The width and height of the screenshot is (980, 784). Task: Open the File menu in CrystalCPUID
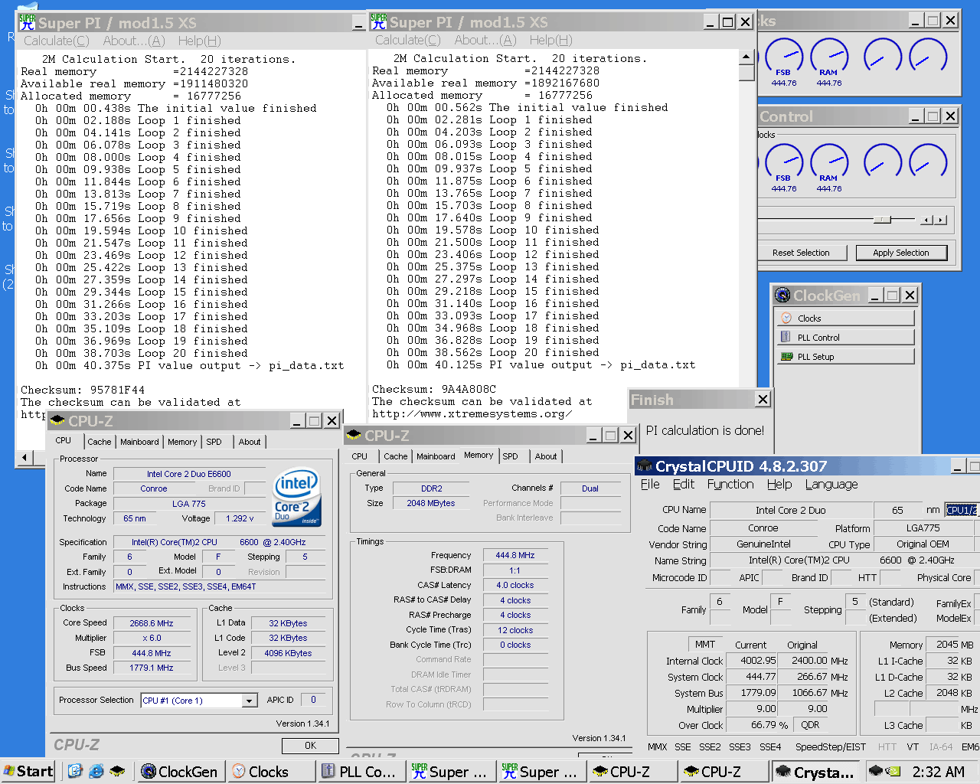(x=650, y=484)
